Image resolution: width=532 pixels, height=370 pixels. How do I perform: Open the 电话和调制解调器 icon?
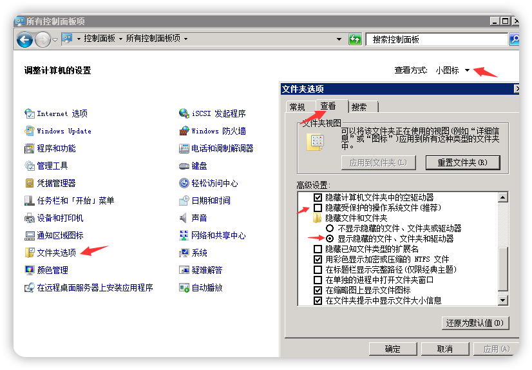point(184,148)
